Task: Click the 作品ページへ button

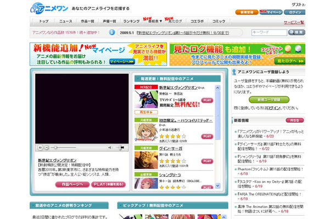Action: 72,185
